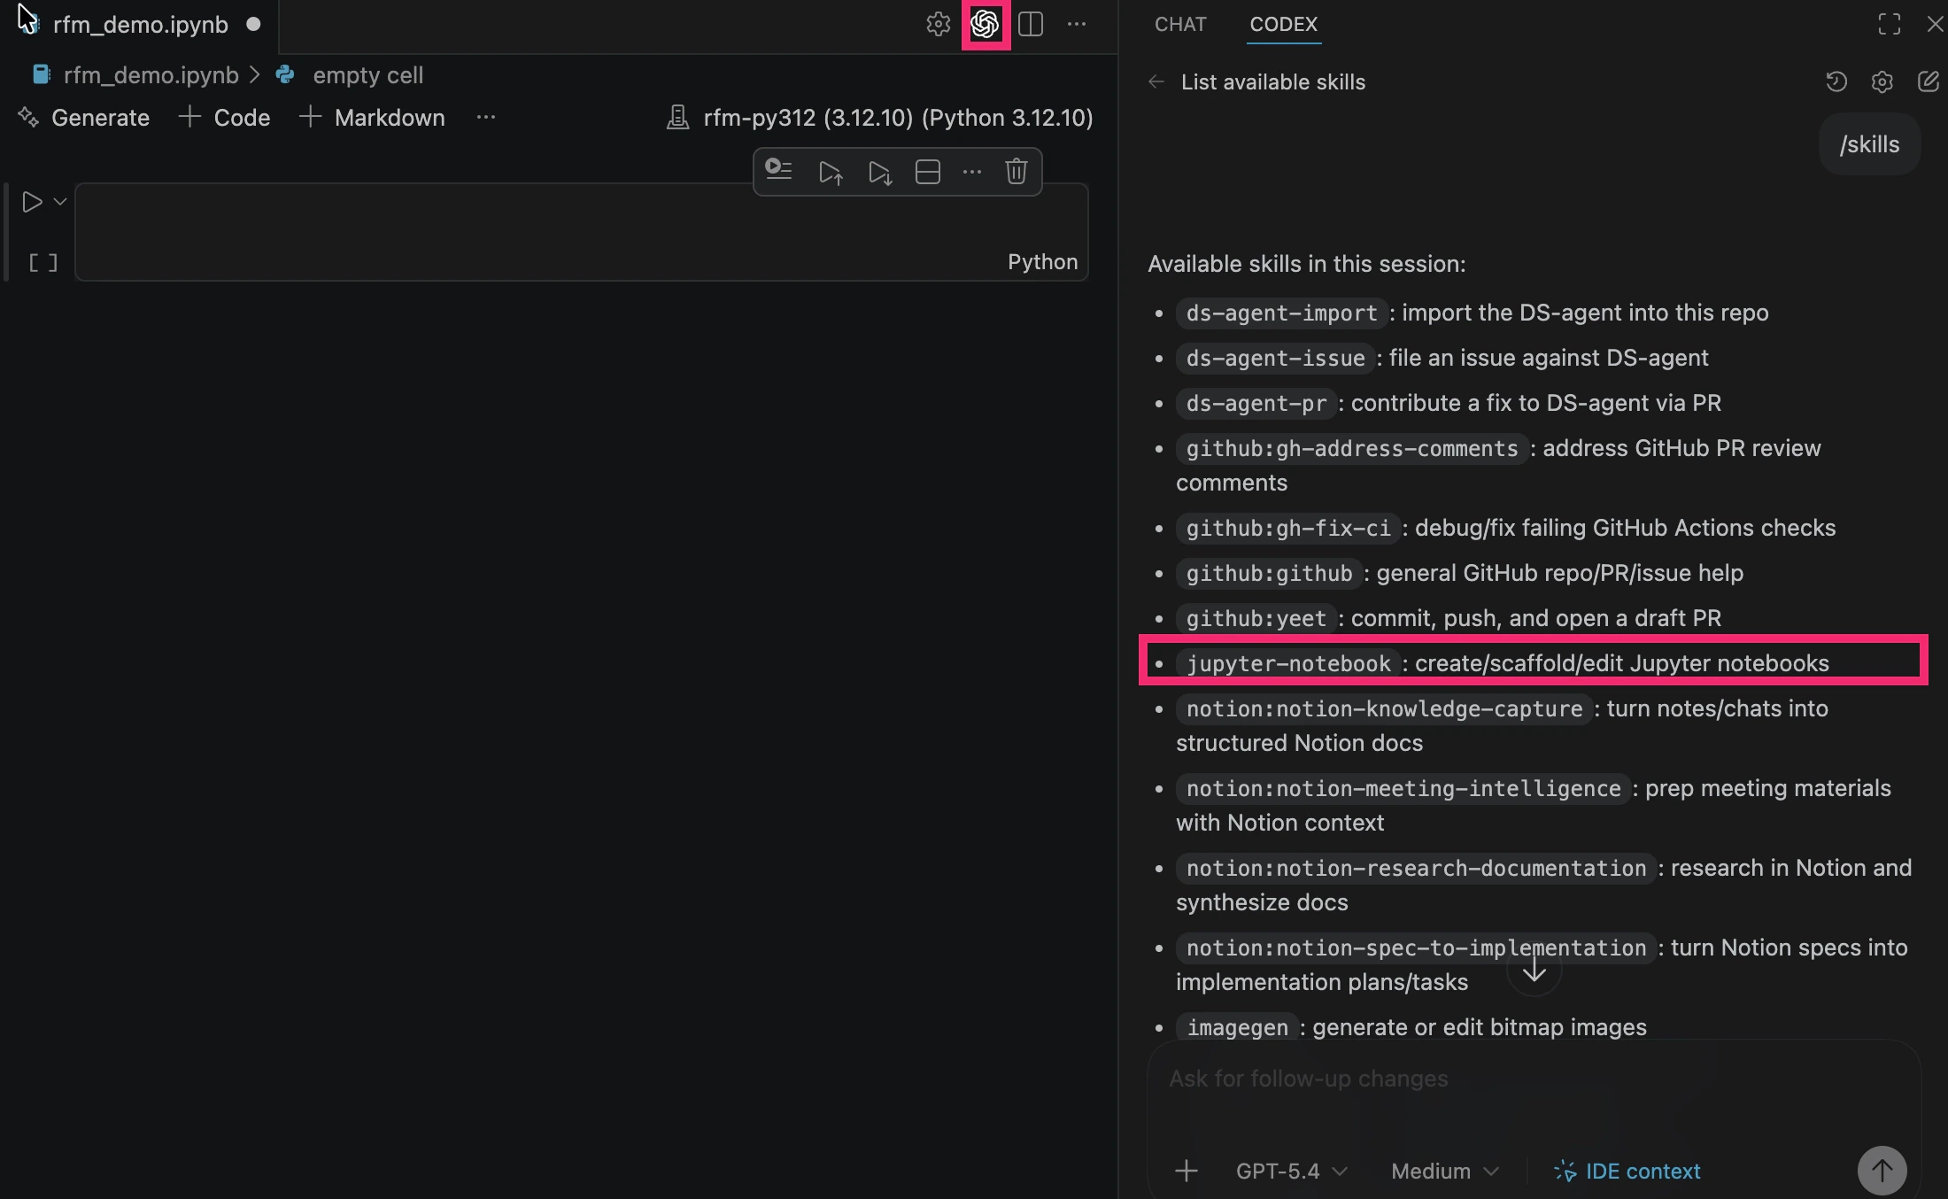Image resolution: width=1948 pixels, height=1199 pixels.
Task: Maximize the Codex panel view
Action: click(1889, 24)
